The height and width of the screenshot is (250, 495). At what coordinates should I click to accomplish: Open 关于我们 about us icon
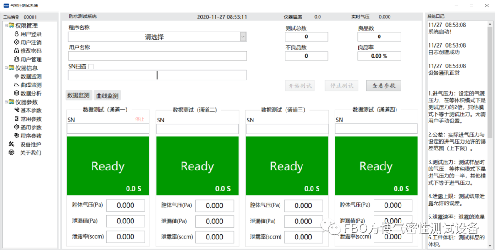click(11, 153)
